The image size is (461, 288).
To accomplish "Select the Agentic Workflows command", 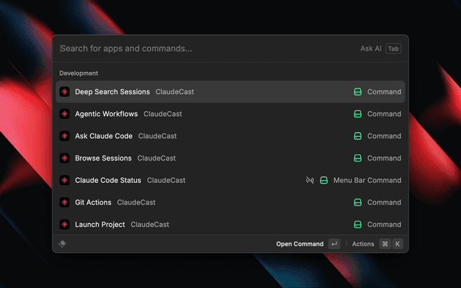I will click(106, 114).
